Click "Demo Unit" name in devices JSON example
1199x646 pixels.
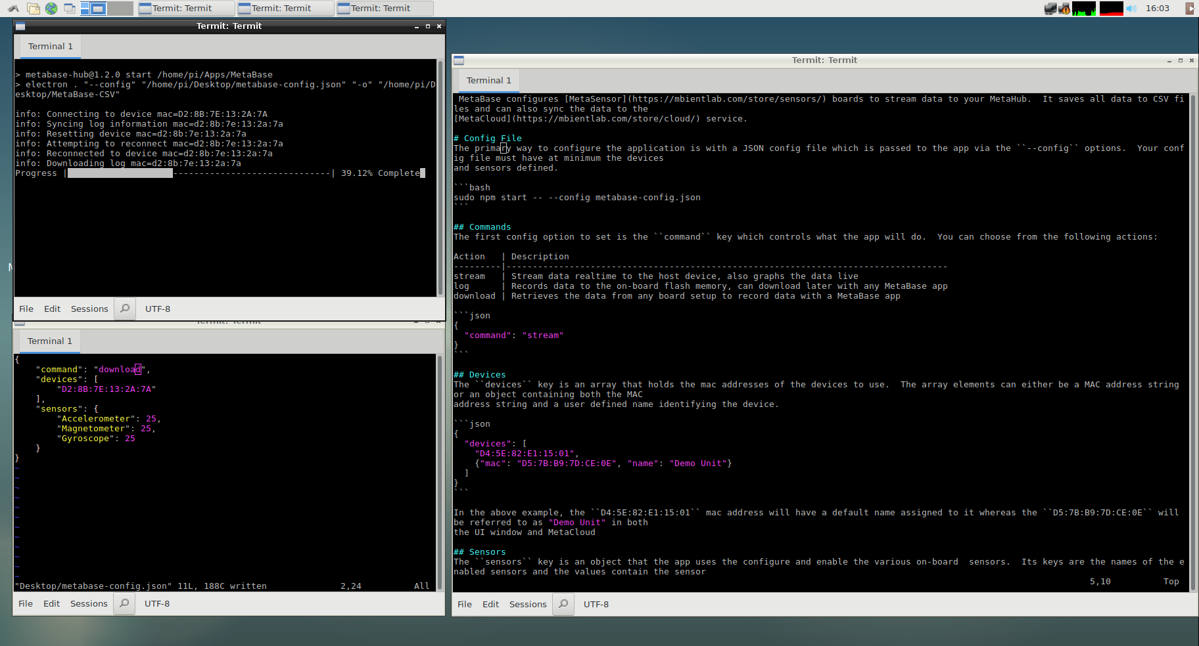click(698, 463)
